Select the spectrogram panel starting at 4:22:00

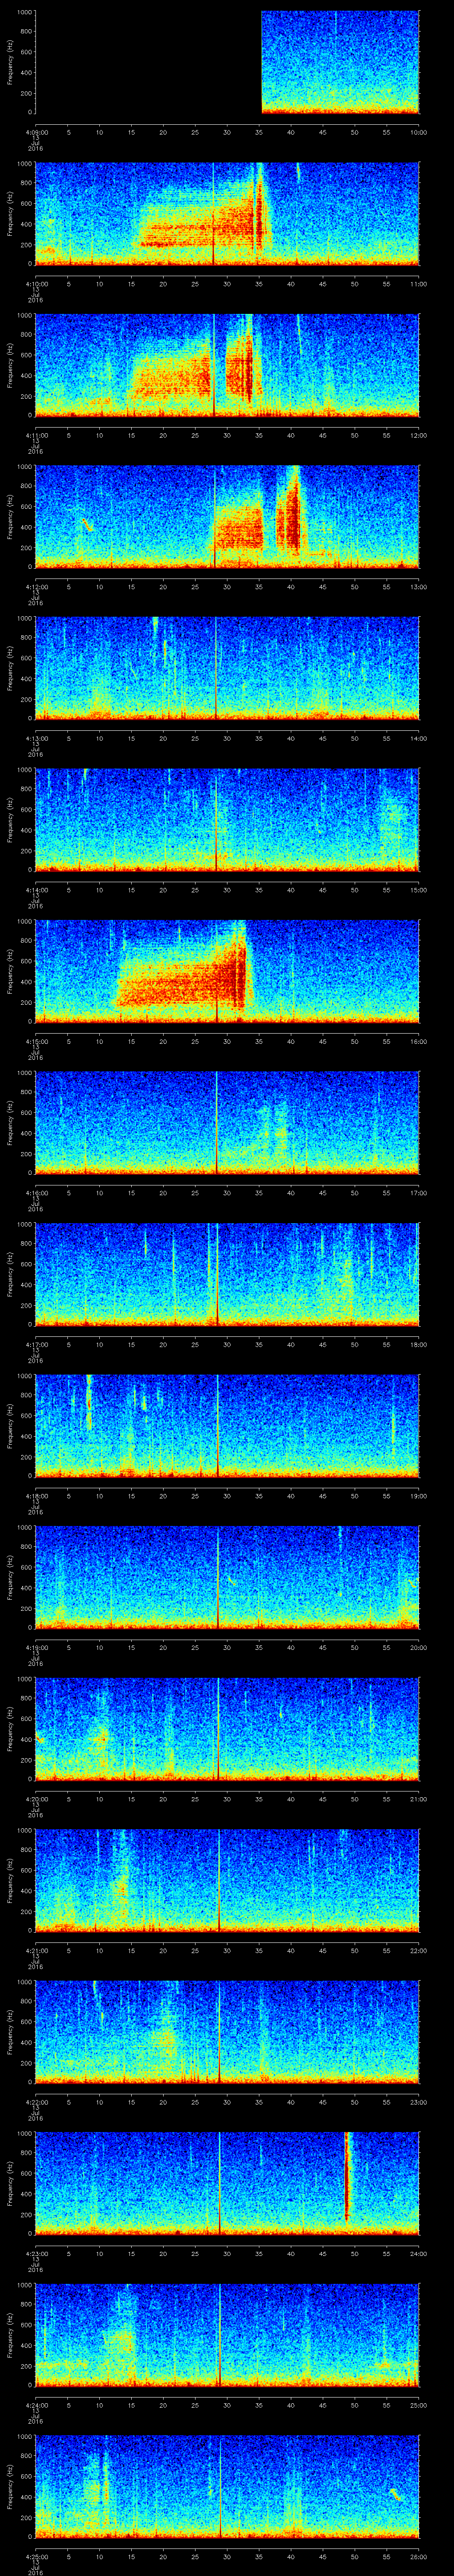pos(227,2032)
